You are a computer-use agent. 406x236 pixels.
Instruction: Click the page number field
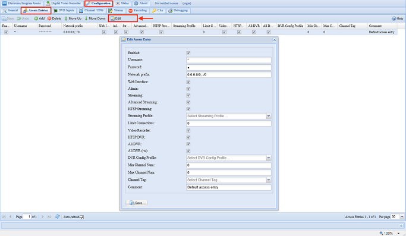[27, 216]
